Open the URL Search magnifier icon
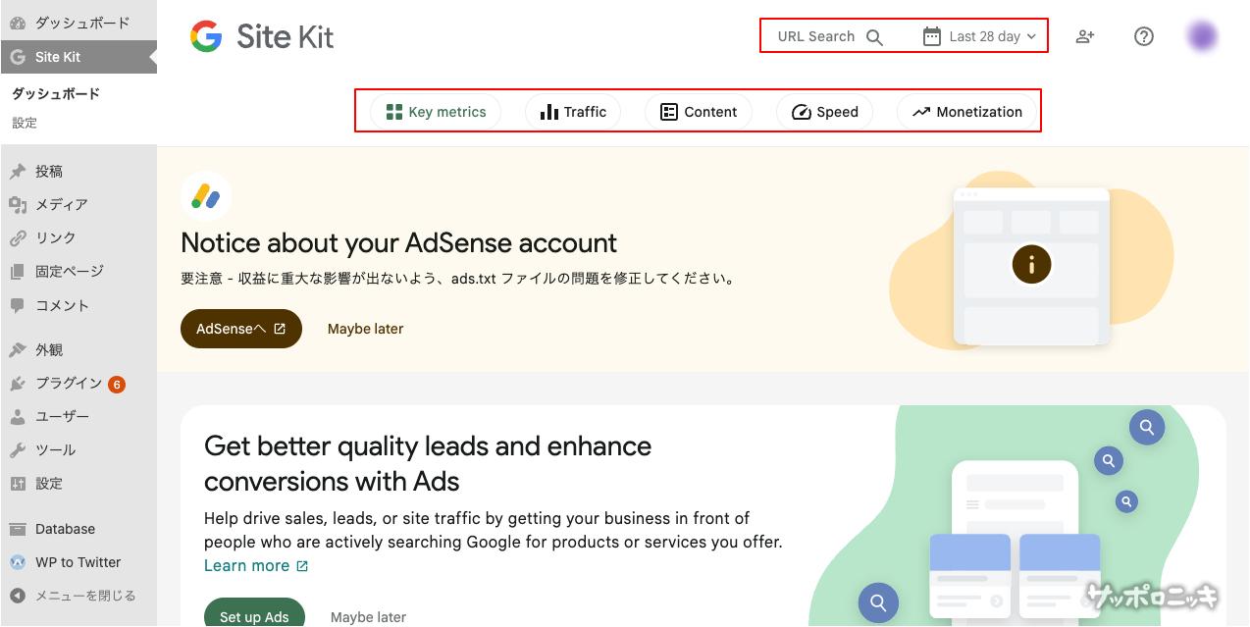Viewport: 1250px width, 627px height. coord(874,37)
